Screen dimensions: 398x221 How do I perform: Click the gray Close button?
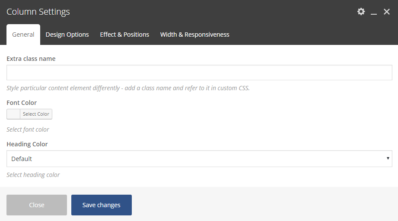37,205
